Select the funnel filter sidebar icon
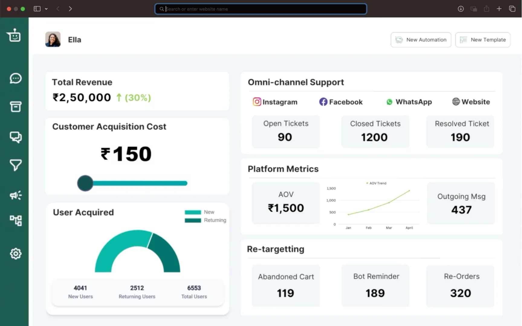The height and width of the screenshot is (326, 522). click(x=15, y=165)
